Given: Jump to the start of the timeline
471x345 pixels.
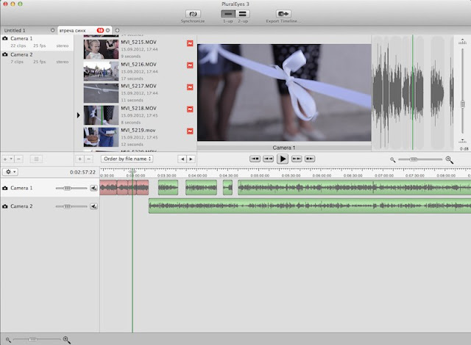Looking at the screenshot, I should (255, 159).
